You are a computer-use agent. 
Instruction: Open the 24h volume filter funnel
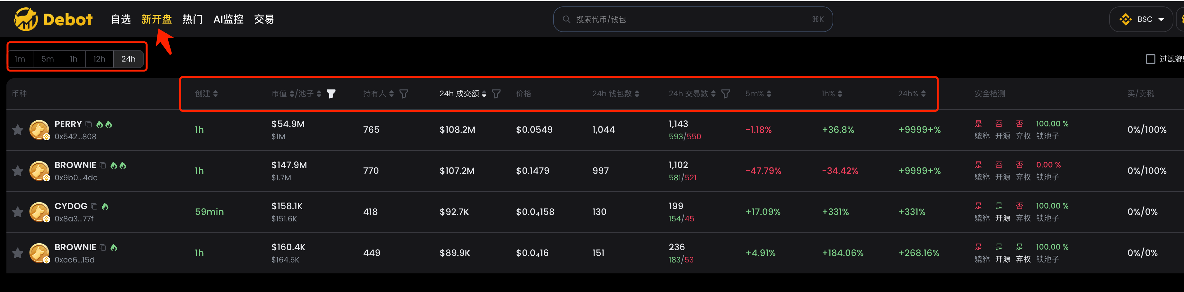click(x=496, y=94)
